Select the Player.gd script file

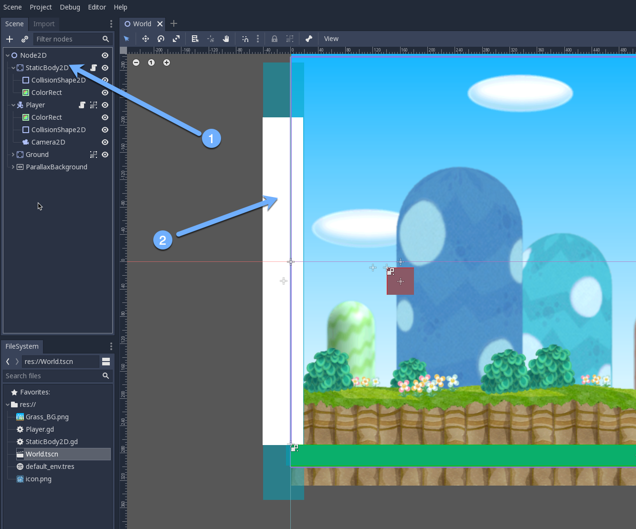[x=40, y=429]
